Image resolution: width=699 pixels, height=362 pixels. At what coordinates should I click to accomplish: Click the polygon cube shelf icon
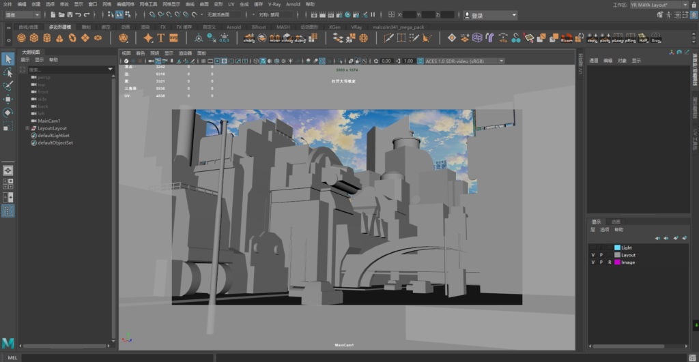pyautogui.click(x=34, y=38)
